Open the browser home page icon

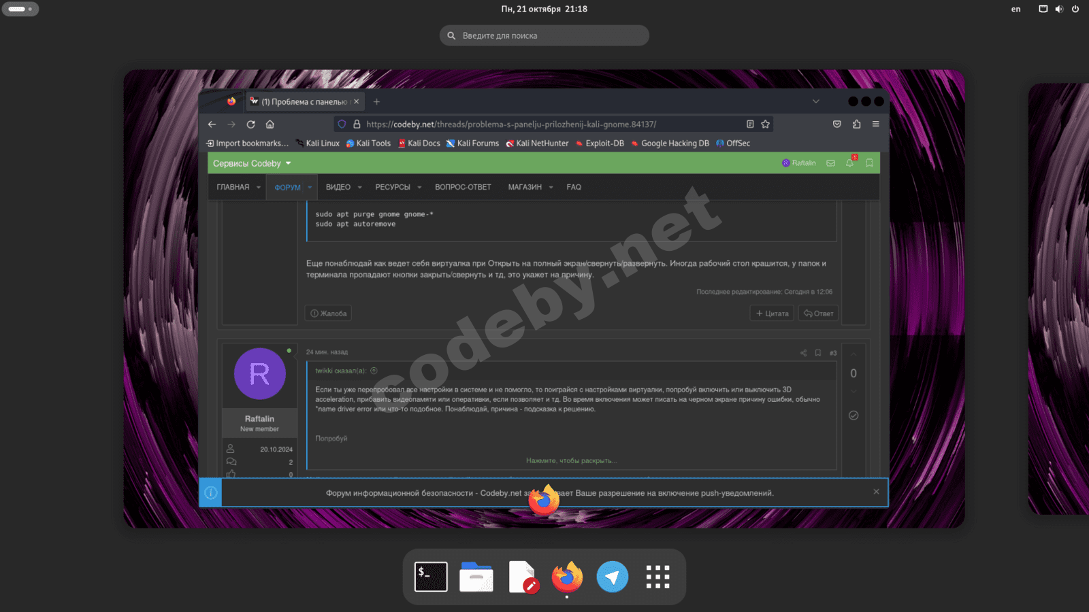[x=270, y=124]
